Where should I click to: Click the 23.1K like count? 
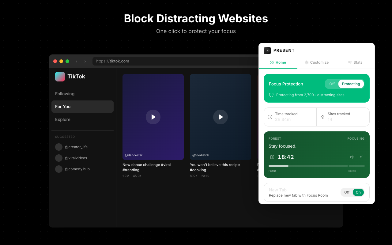(x=205, y=176)
